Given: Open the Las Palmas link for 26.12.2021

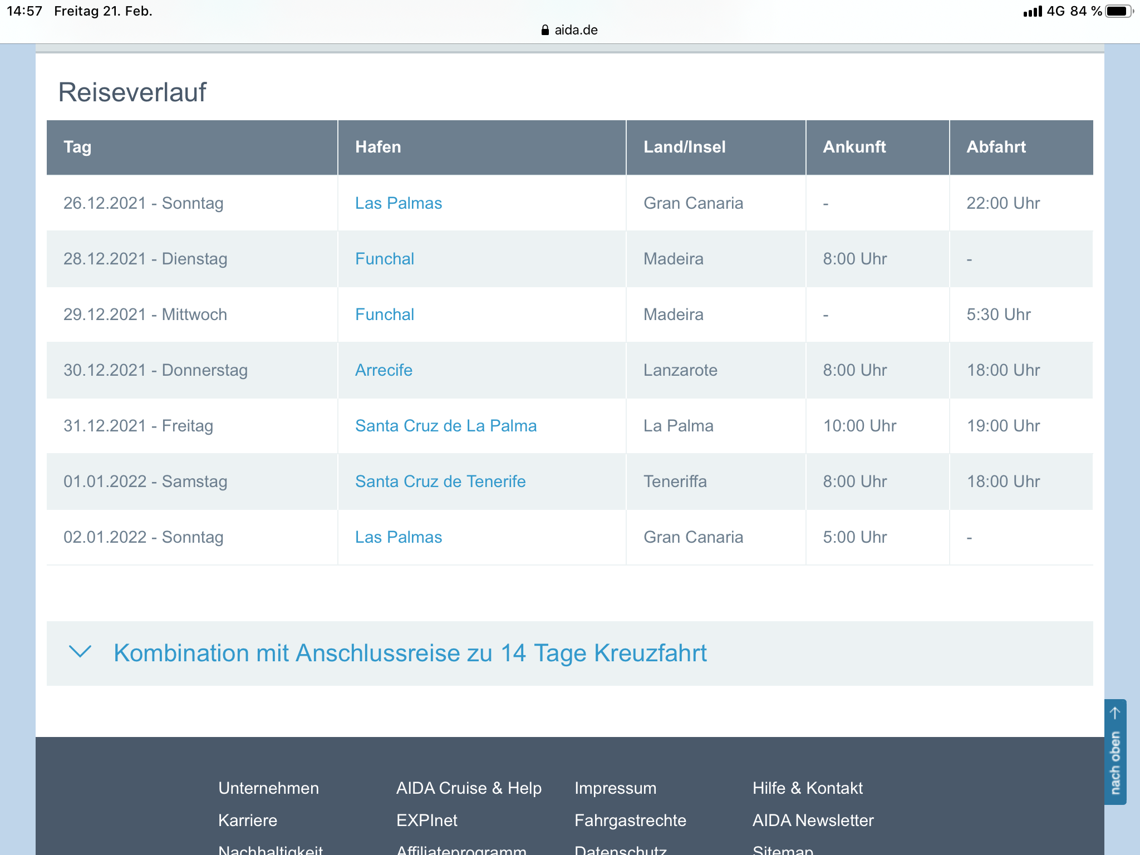Looking at the screenshot, I should (x=398, y=203).
